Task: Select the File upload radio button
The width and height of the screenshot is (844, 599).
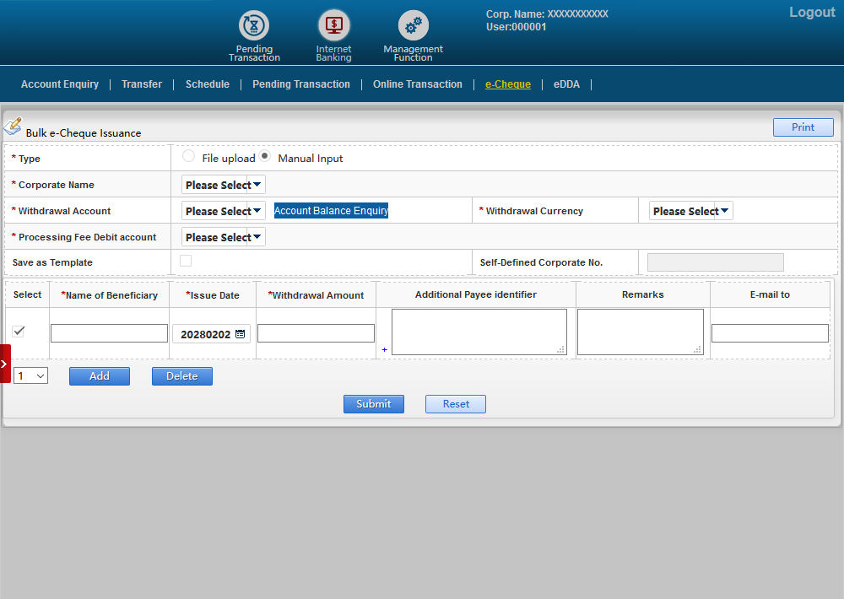Action: pos(188,156)
